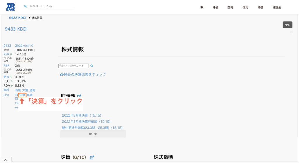
Task: Click the PBR link in sidebar
Action: click(6, 65)
